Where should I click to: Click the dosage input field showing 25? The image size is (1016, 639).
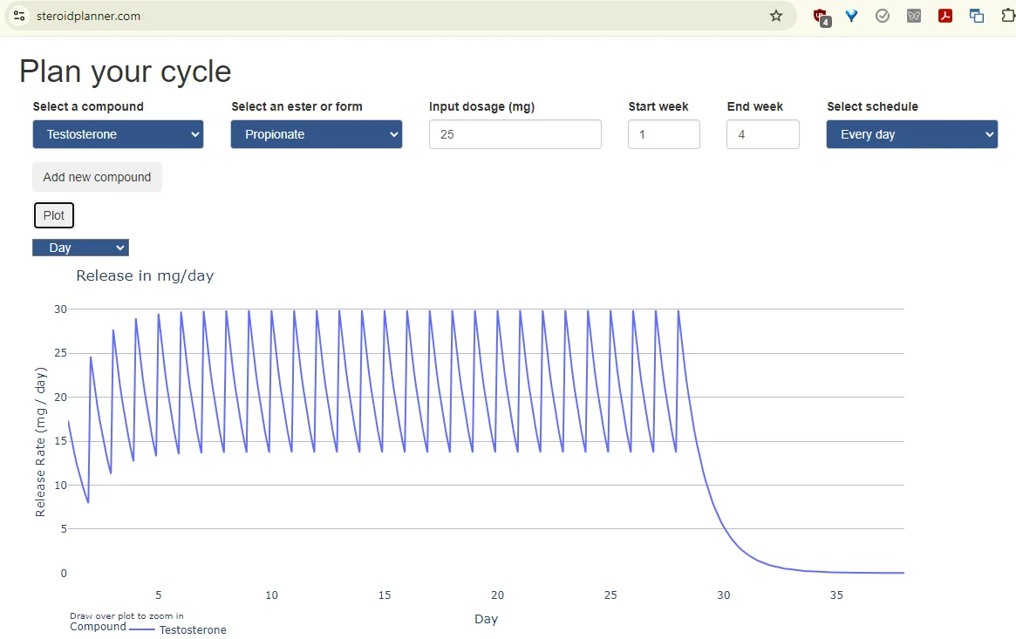tap(515, 134)
